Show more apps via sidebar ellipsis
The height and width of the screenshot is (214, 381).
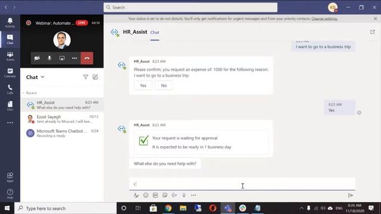10,122
